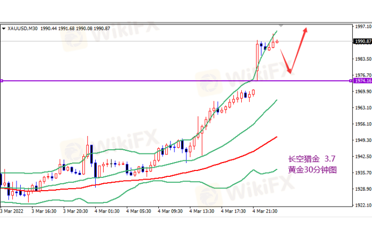
Task: Click the 4 Mar 21:30 time label
Action: click(x=265, y=211)
